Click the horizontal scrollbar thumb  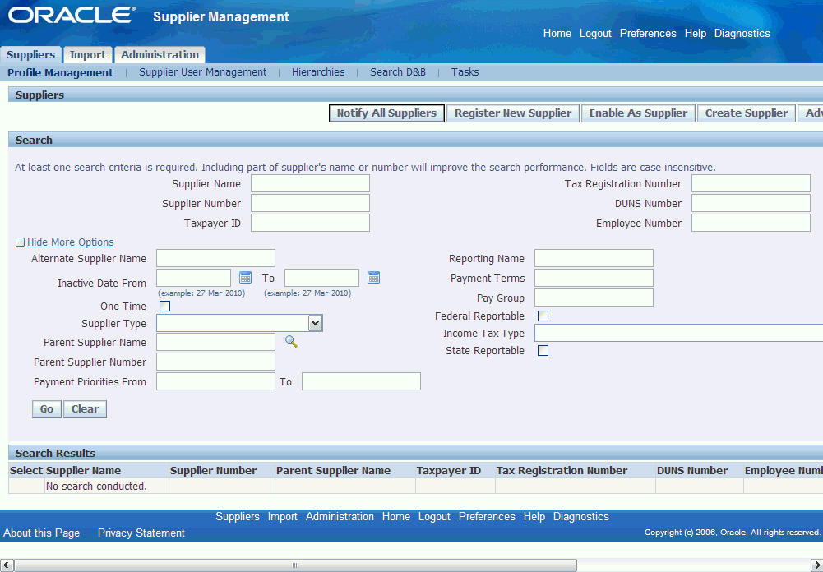click(295, 565)
